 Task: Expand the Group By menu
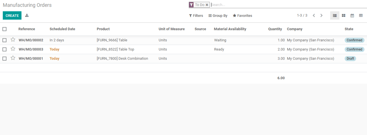[218, 16]
